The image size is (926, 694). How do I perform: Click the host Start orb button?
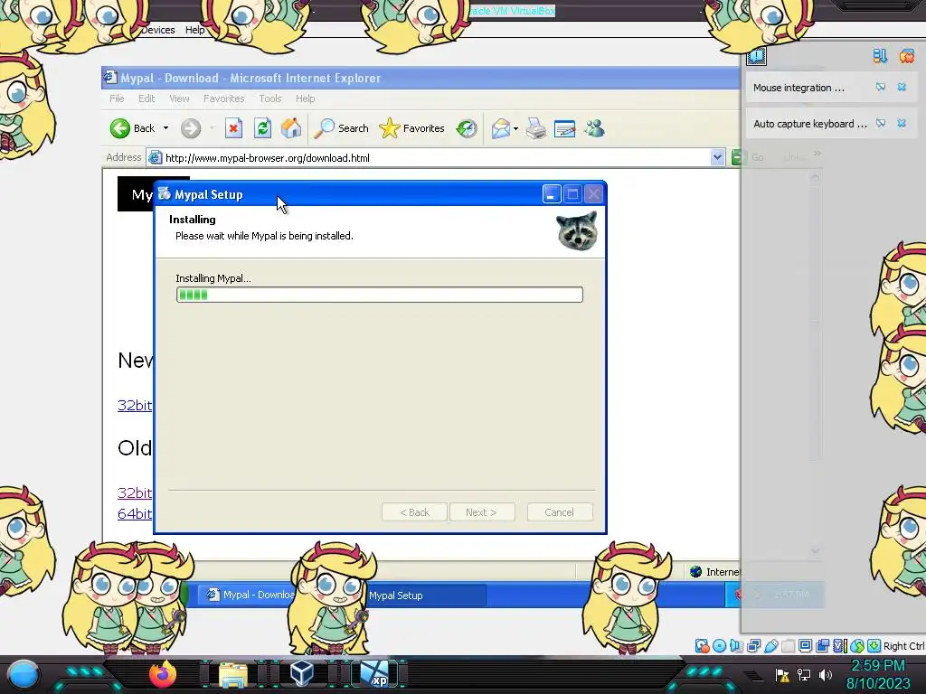click(x=24, y=674)
